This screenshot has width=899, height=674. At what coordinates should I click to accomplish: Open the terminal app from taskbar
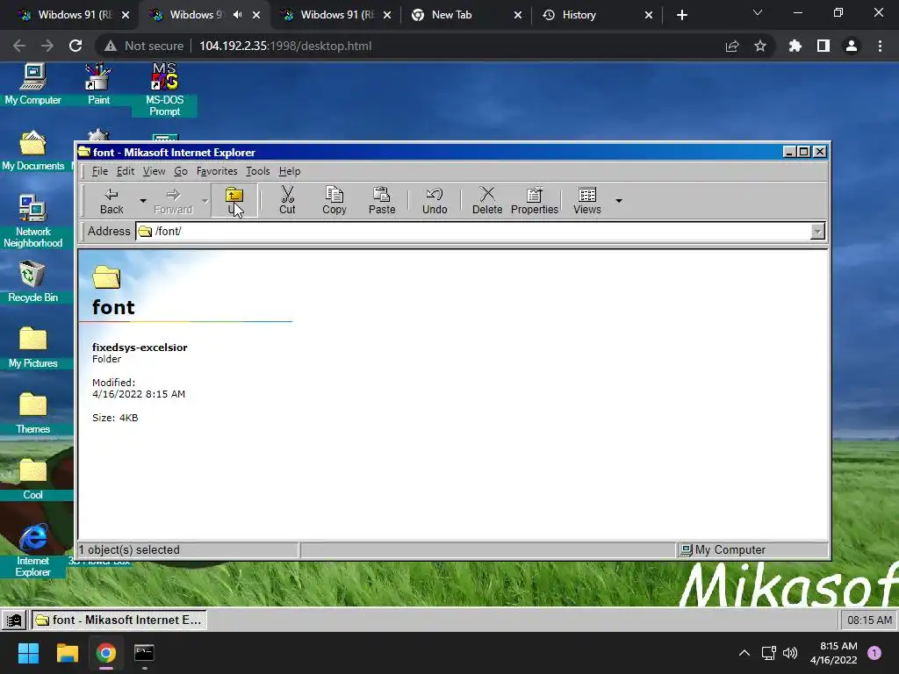click(x=144, y=653)
